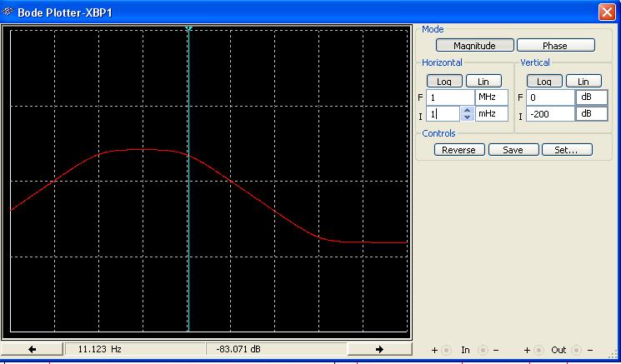Image resolution: width=621 pixels, height=364 pixels.
Task: Click the Save button in Controls
Action: pos(513,150)
